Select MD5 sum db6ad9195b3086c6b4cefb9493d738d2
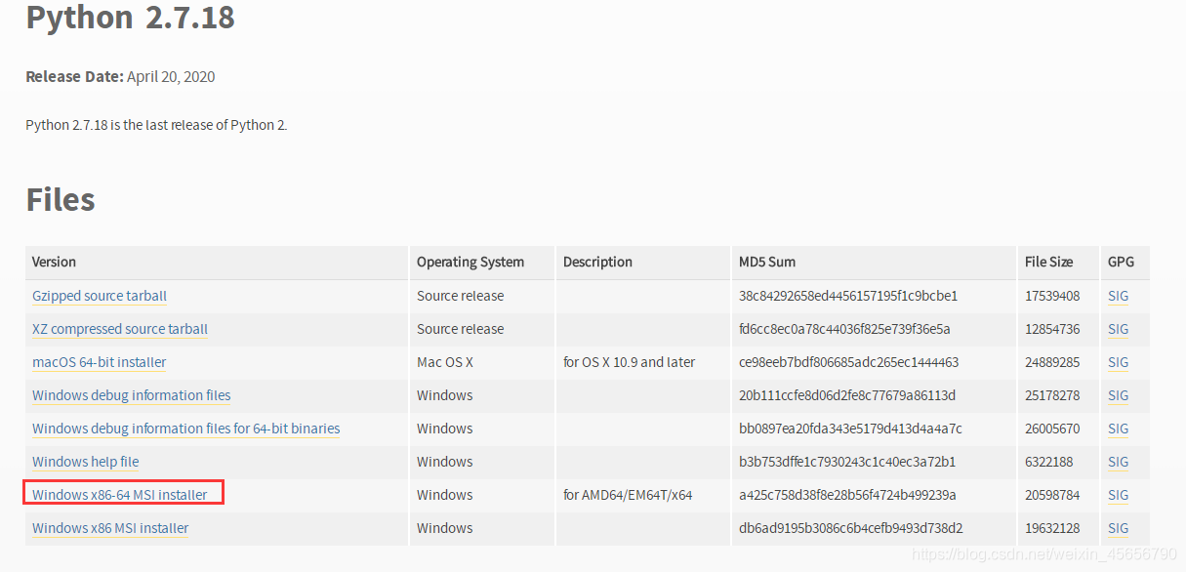 [x=851, y=528]
